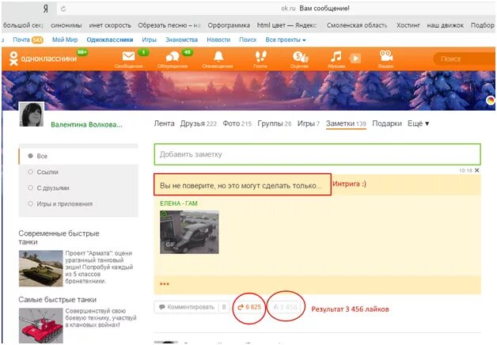The width and height of the screenshot is (497, 345).
Task: Click the Новости link
Action: point(218,40)
